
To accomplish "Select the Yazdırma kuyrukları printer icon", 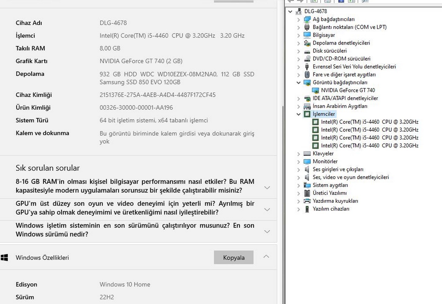I will point(307,201).
